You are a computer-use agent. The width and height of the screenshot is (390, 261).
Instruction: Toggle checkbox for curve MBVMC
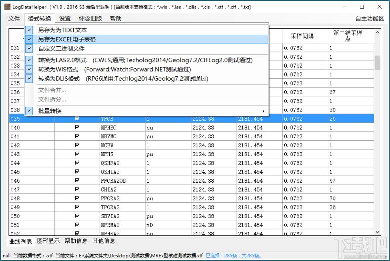77,136
